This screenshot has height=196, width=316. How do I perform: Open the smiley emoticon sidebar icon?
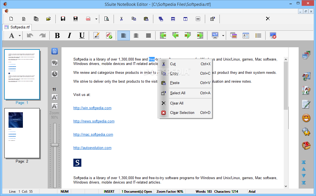click(x=306, y=118)
